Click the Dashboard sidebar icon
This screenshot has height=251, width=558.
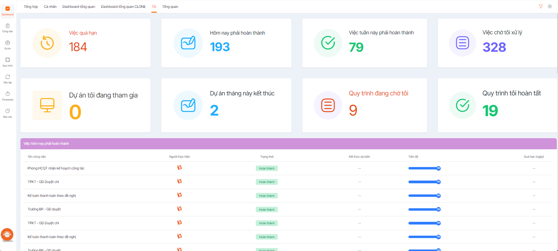(8, 11)
